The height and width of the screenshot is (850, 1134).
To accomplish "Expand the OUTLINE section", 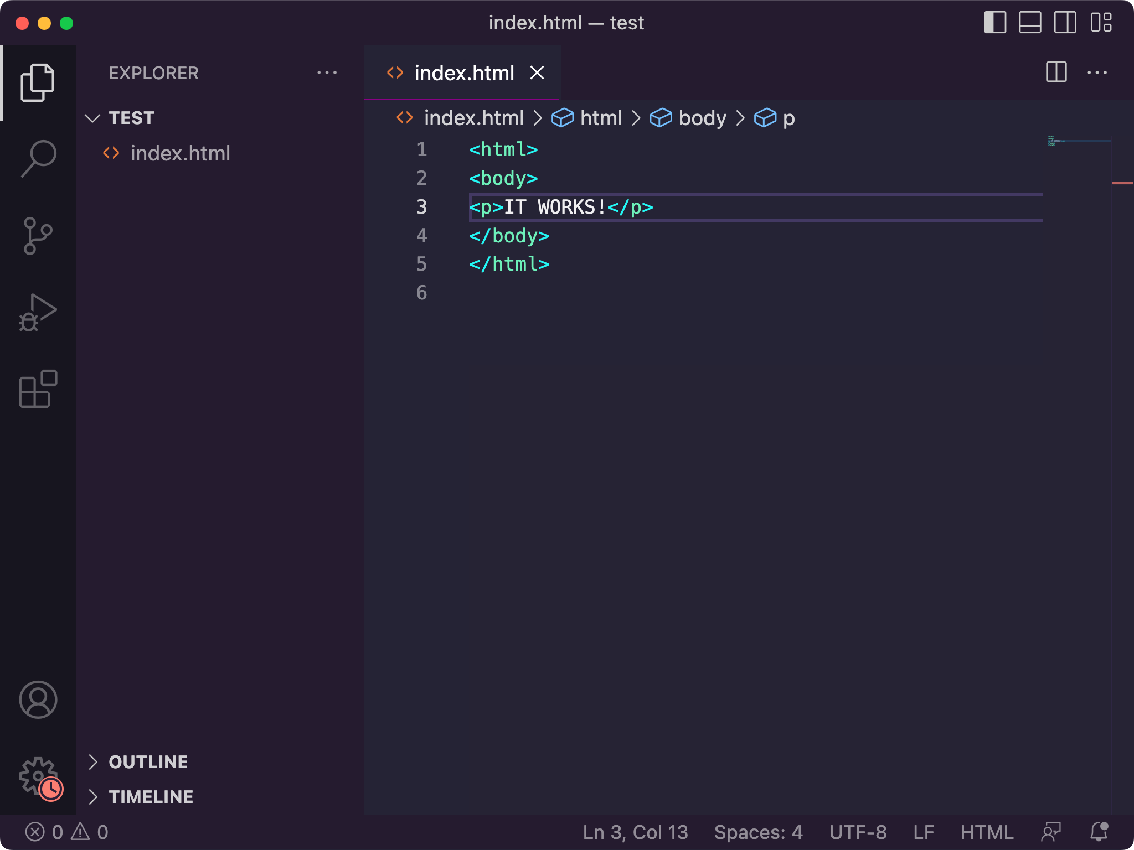I will (x=148, y=762).
